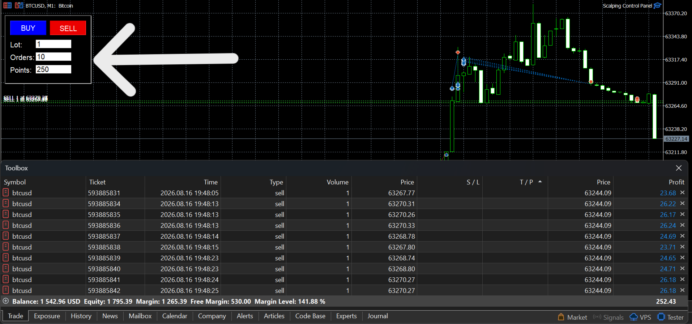The image size is (692, 324).
Task: Close sell position ticket 593885840
Action: click(682, 269)
